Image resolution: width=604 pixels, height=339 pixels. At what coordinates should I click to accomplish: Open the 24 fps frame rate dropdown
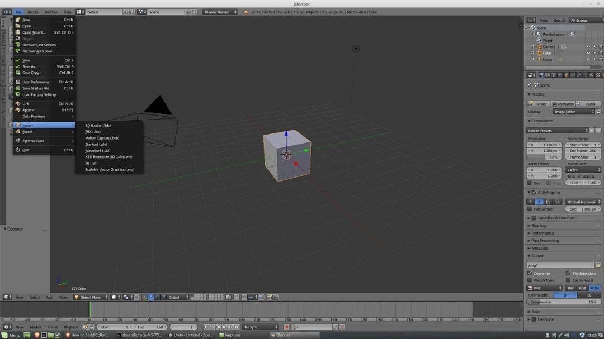coord(583,170)
